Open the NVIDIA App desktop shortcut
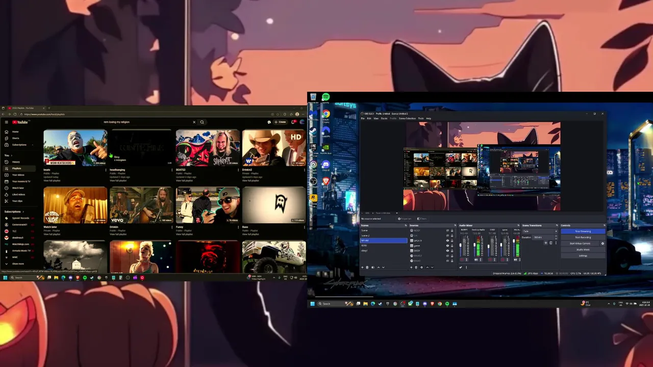Viewport: 653px width, 367px height. (x=326, y=149)
